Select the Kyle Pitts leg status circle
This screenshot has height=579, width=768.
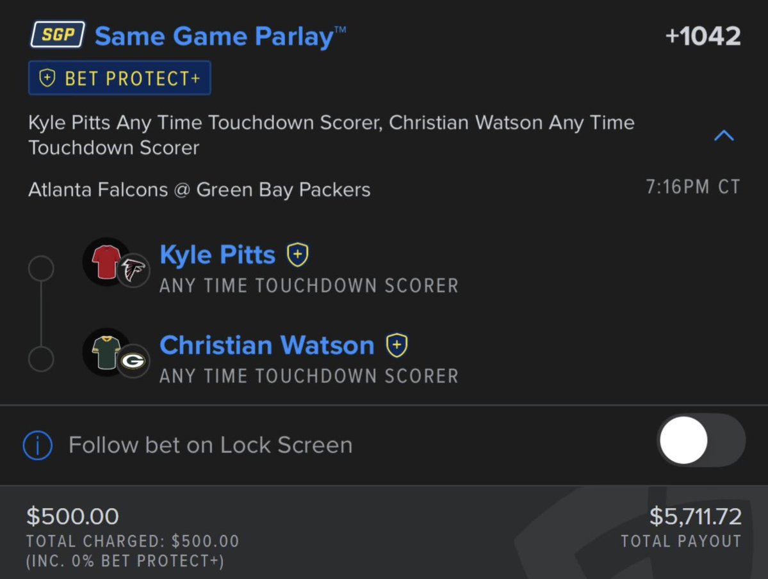41,269
